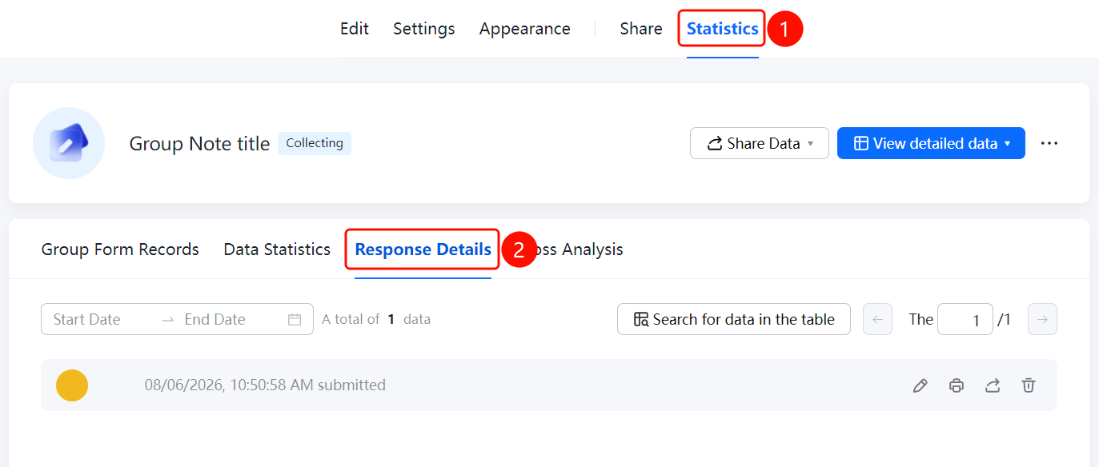The image size is (1099, 467).
Task: Go to the previous page arrow
Action: (877, 319)
